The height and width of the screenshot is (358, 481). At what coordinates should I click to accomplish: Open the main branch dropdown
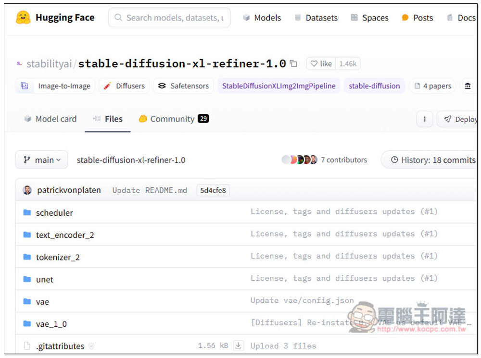42,160
